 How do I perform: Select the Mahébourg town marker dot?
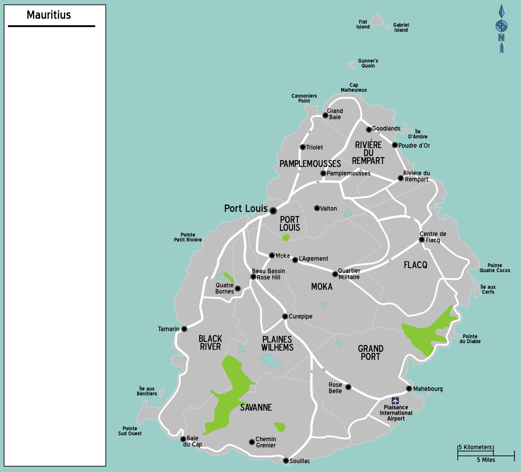(x=409, y=389)
